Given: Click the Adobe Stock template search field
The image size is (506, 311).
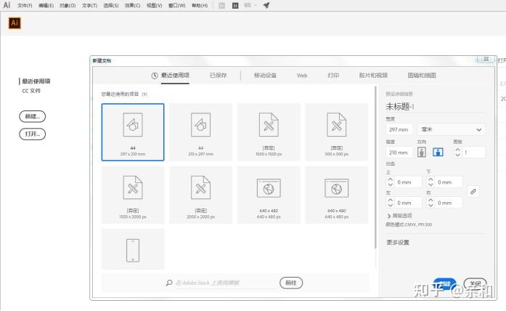Looking at the screenshot, I should point(226,283).
